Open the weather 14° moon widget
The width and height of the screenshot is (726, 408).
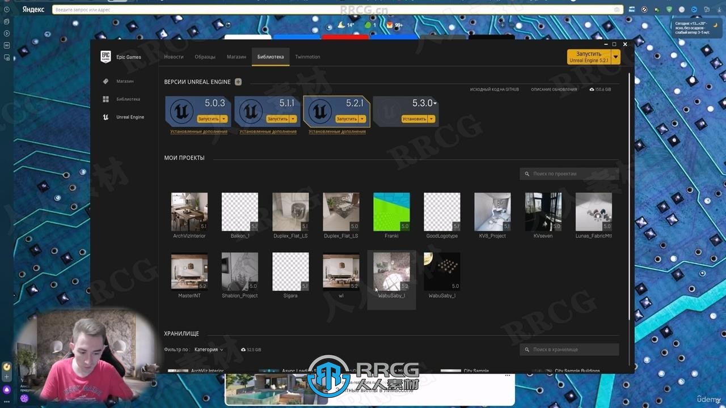coord(346,25)
